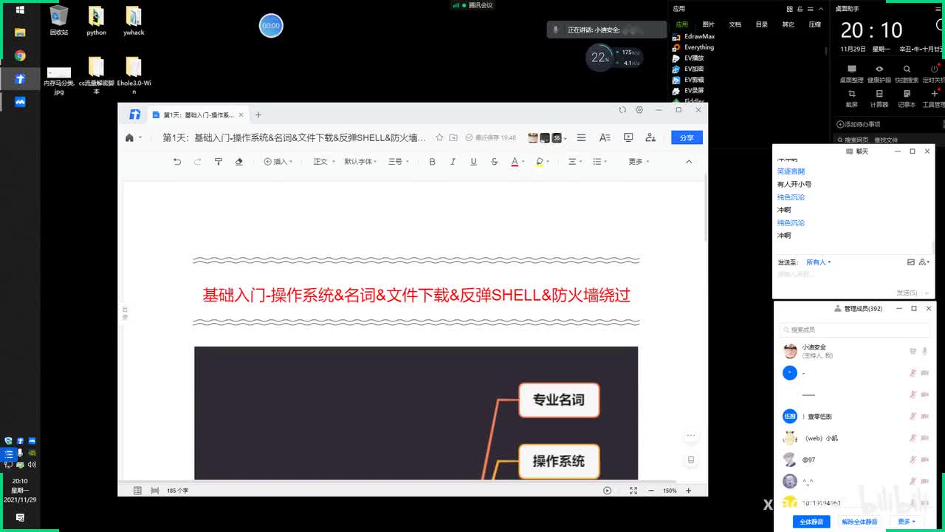The image size is (945, 532).
Task: Click the 全体静音 mute all button
Action: (811, 522)
